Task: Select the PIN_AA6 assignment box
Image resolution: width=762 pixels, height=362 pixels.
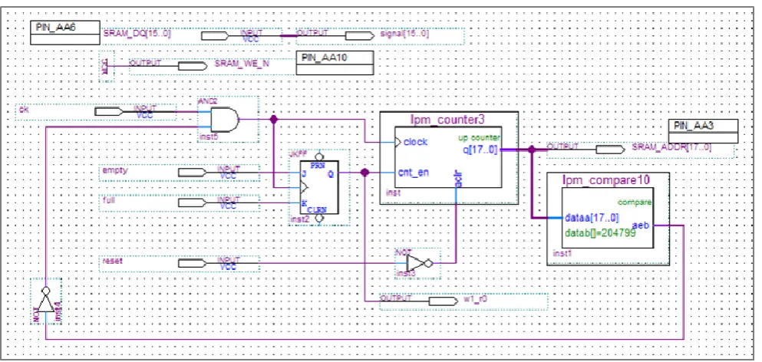Action: pos(65,32)
